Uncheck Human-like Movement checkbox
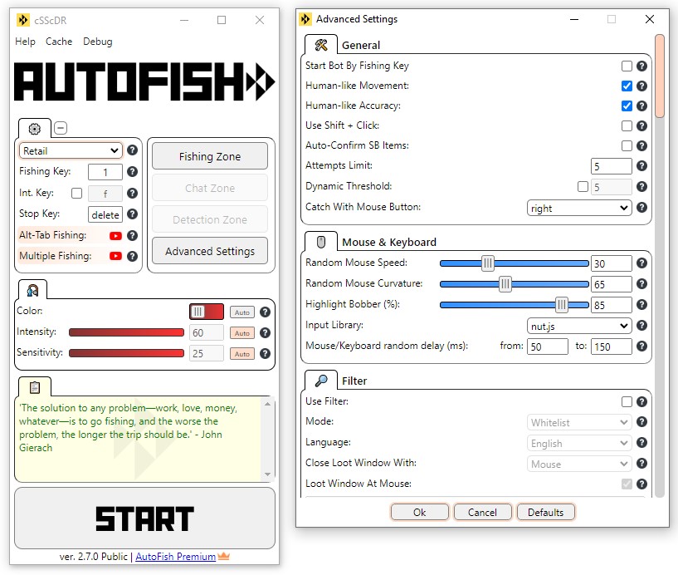 627,86
